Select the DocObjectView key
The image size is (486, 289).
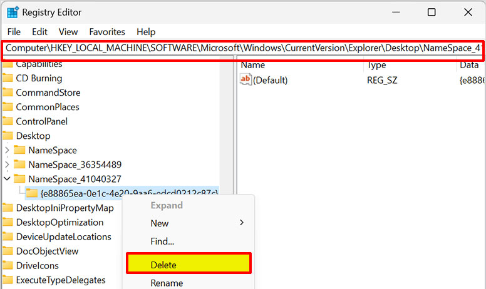tap(47, 251)
